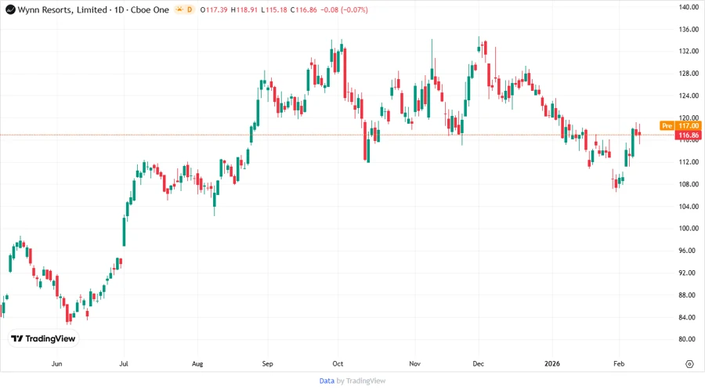Image resolution: width=705 pixels, height=390 pixels.
Task: Click the TradingView logo badge
Action: pos(43,338)
